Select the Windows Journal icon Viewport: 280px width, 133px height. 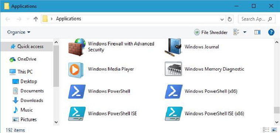tap(173, 47)
